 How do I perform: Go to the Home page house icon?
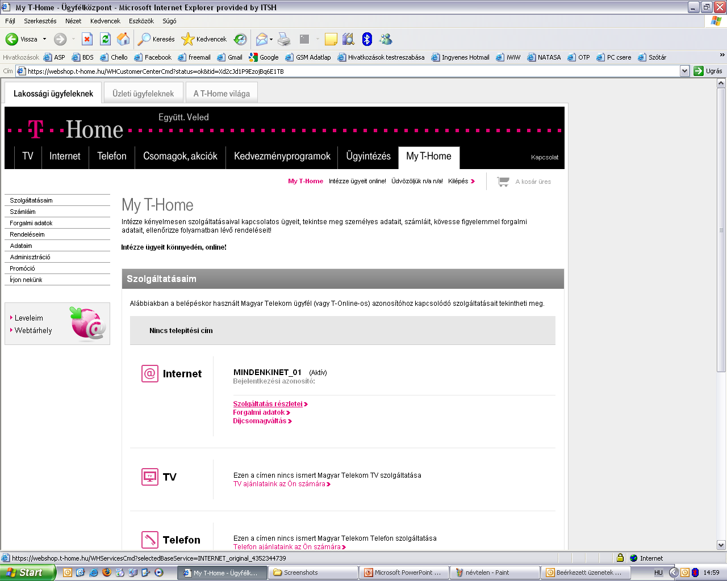pyautogui.click(x=123, y=39)
